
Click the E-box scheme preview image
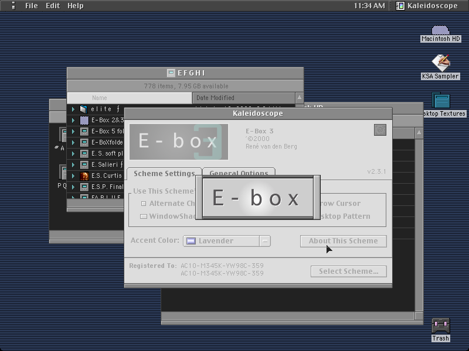click(x=179, y=142)
